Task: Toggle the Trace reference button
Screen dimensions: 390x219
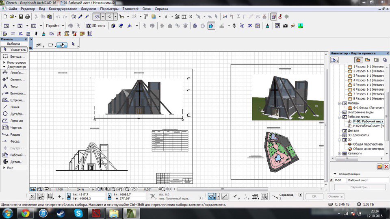Action: [x=274, y=17]
